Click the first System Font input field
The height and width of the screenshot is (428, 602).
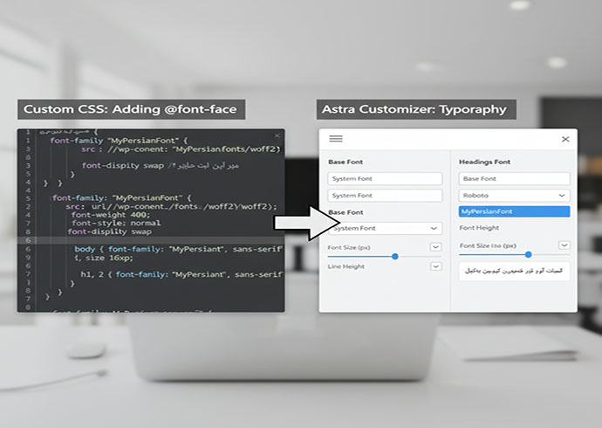point(385,179)
